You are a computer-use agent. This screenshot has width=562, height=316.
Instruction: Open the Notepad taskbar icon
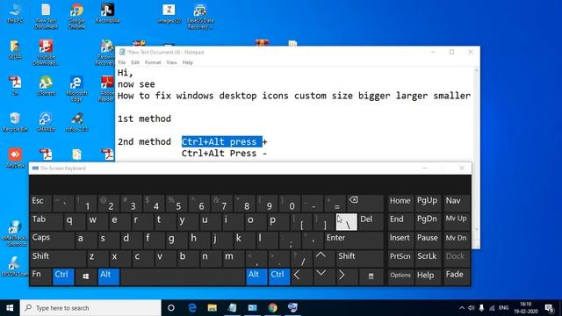pyautogui.click(x=232, y=308)
